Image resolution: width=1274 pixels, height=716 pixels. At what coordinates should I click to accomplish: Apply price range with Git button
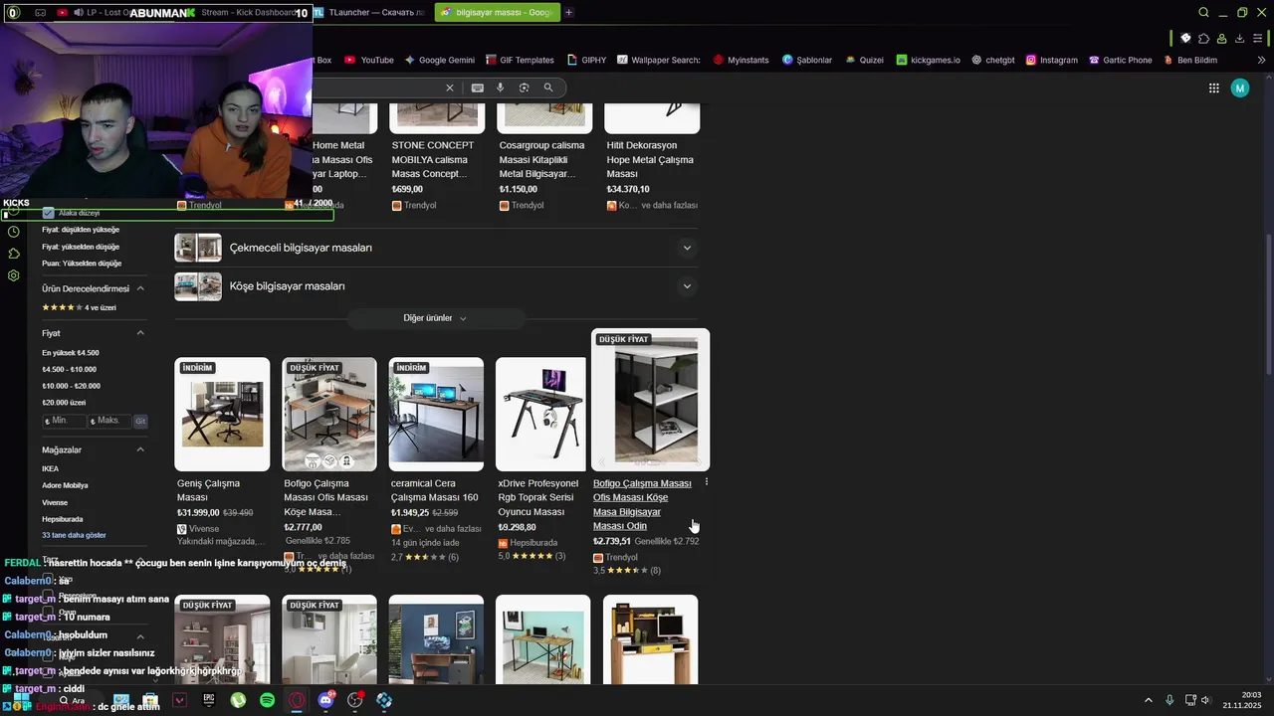140,422
